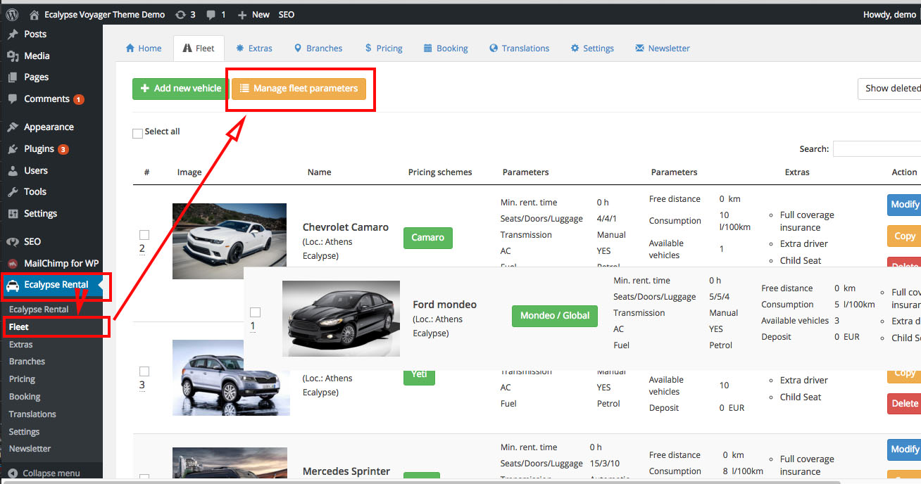Image resolution: width=921 pixels, height=484 pixels.
Task: Switch to the Branches tab
Action: click(318, 49)
